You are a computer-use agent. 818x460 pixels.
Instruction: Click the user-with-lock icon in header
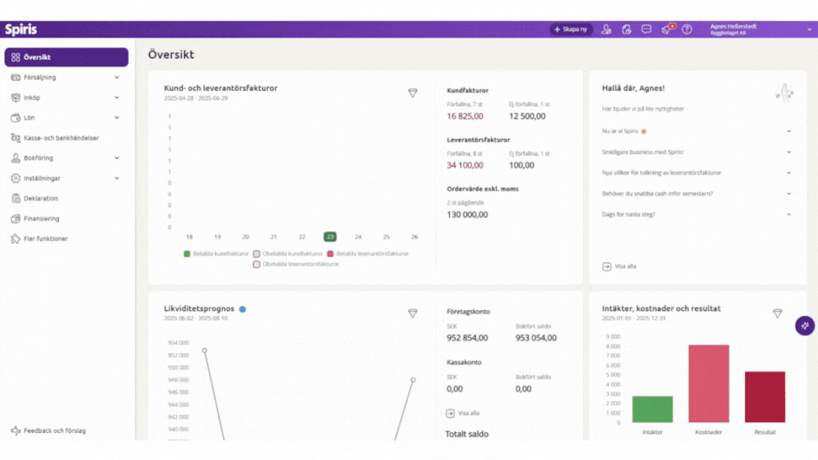(606, 29)
